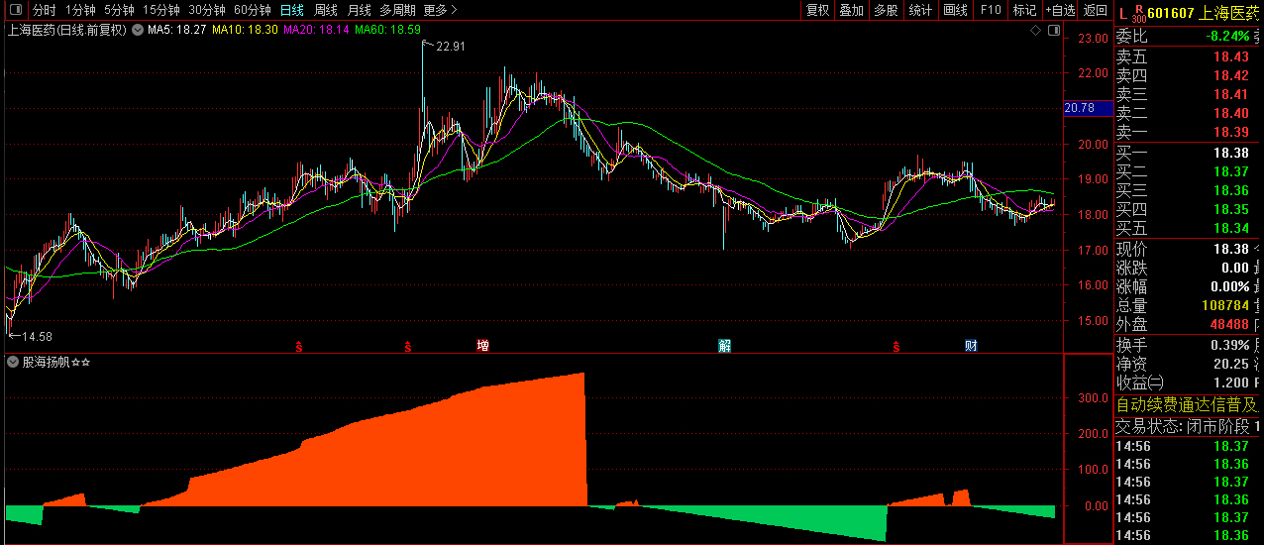Image resolution: width=1264 pixels, height=545 pixels.
Task: Switch to the 15分钟 period tab
Action: pos(160,10)
